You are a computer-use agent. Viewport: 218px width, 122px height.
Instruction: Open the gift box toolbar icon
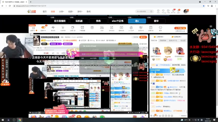92,27
